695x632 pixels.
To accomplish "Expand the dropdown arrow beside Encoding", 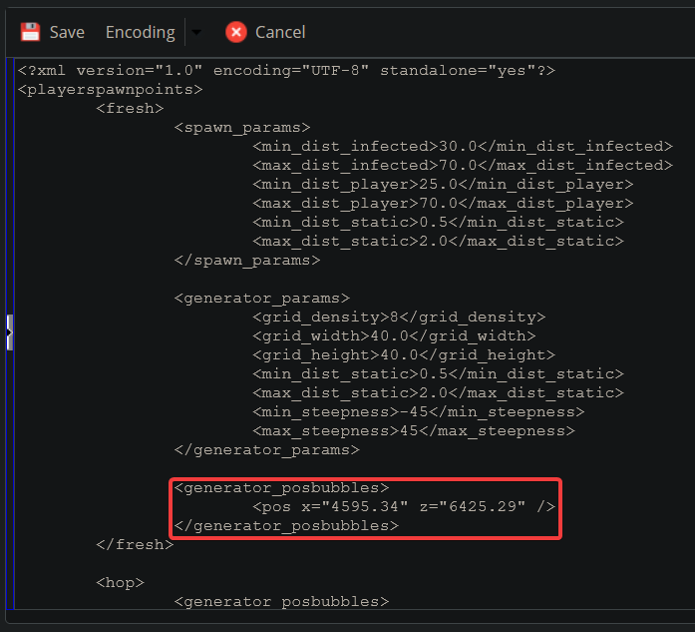I will tap(196, 32).
